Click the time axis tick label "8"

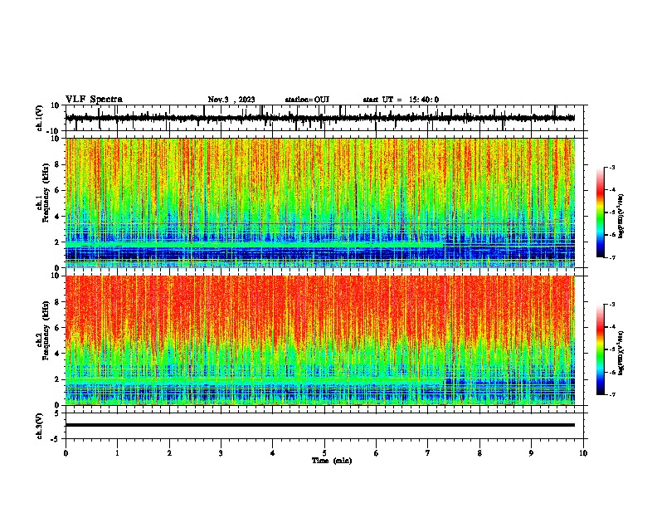tap(479, 453)
